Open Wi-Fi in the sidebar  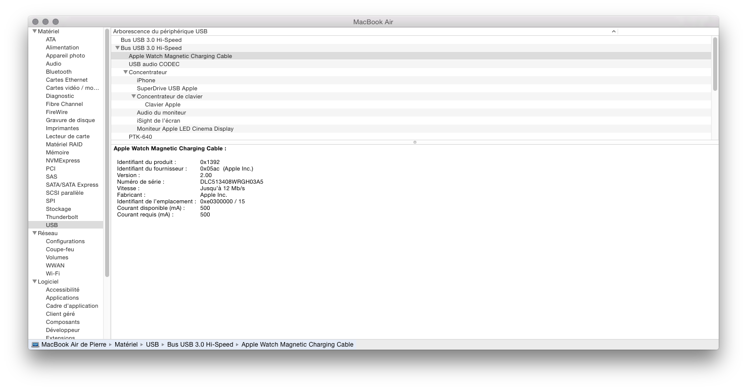53,273
